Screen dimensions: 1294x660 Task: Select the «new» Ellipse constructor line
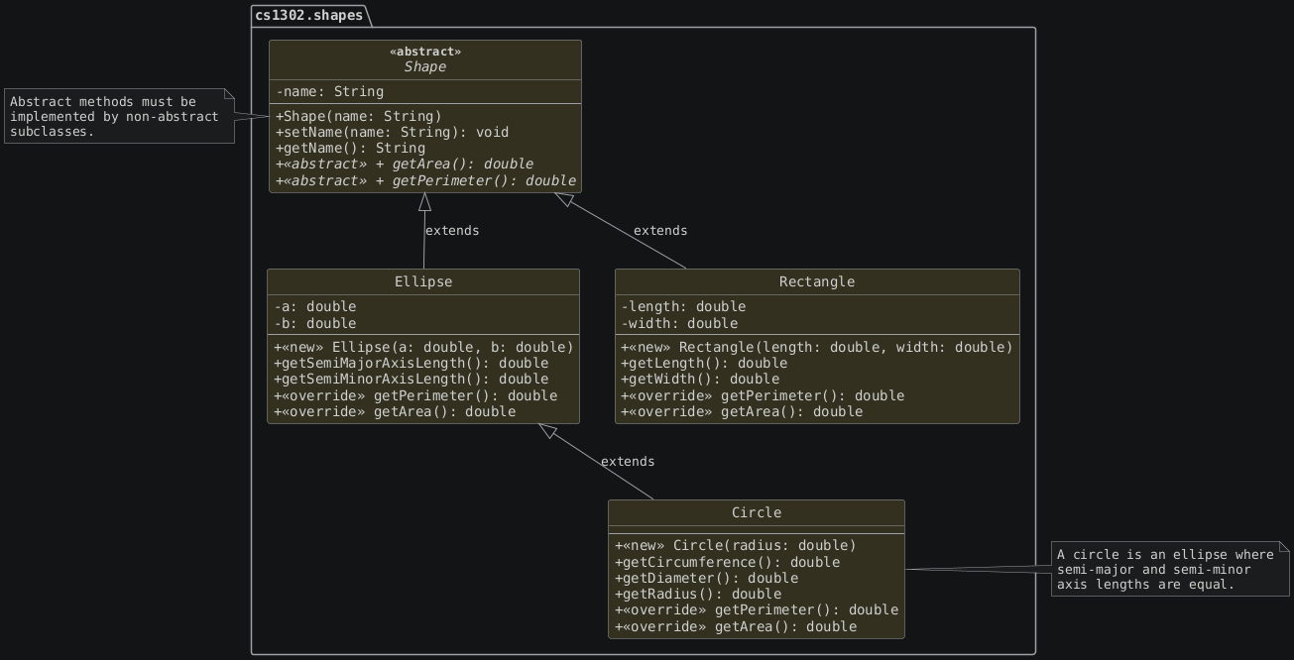pyautogui.click(x=423, y=347)
